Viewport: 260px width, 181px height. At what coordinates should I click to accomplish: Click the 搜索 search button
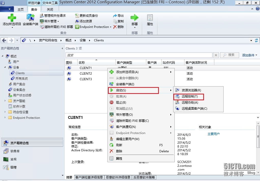click(229, 55)
